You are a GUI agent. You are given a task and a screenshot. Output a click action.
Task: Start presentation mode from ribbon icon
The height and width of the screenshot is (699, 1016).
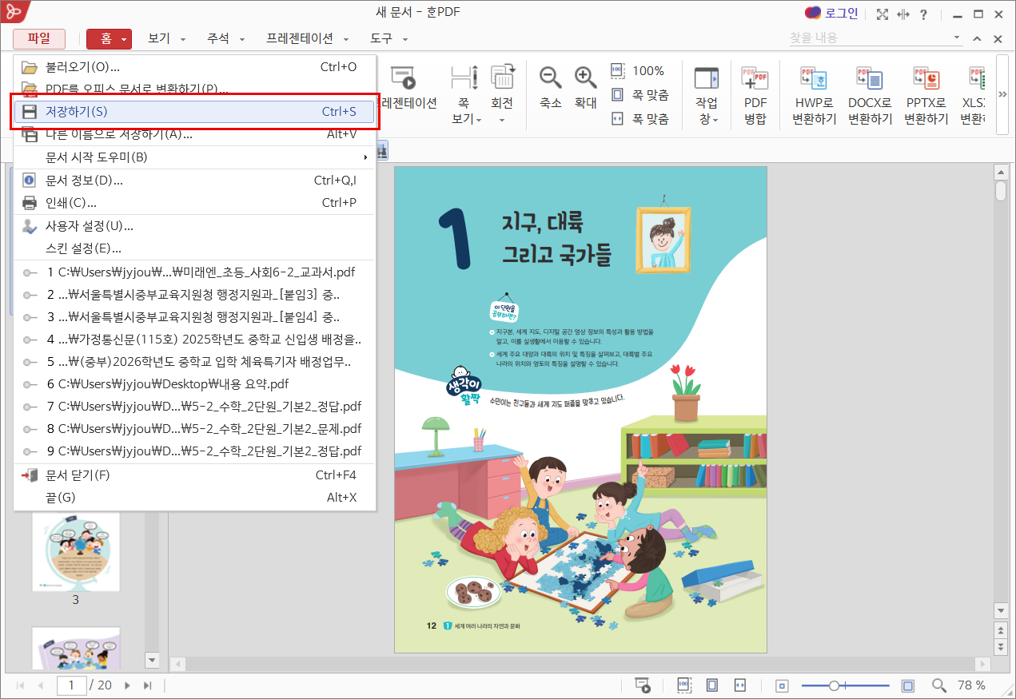click(x=404, y=77)
